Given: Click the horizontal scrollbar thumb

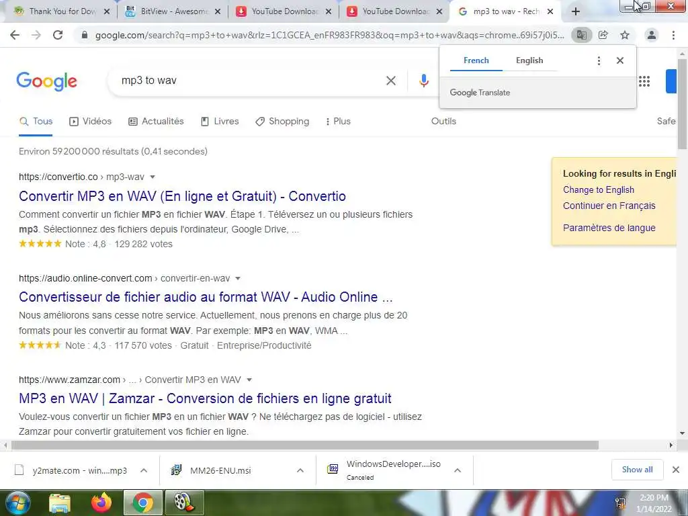Looking at the screenshot, I should [x=305, y=445].
